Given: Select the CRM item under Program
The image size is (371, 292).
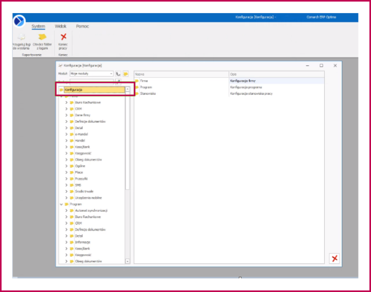Looking at the screenshot, I should tap(78, 223).
